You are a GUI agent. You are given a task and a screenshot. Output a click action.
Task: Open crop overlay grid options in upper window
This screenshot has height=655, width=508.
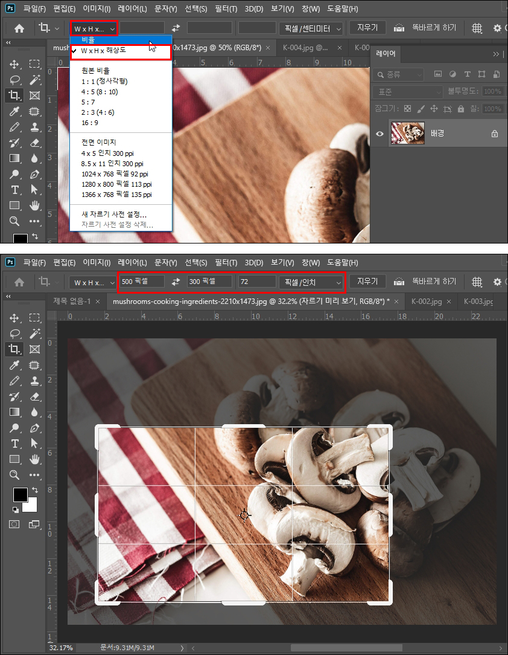point(477,28)
